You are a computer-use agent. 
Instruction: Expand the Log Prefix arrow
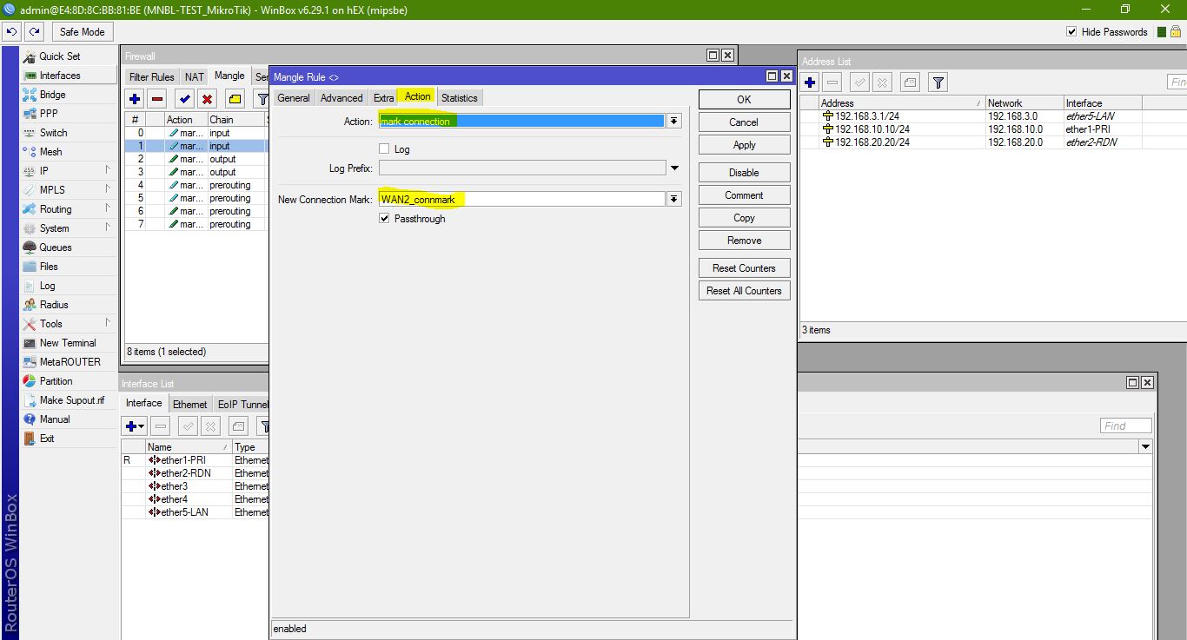[674, 168]
